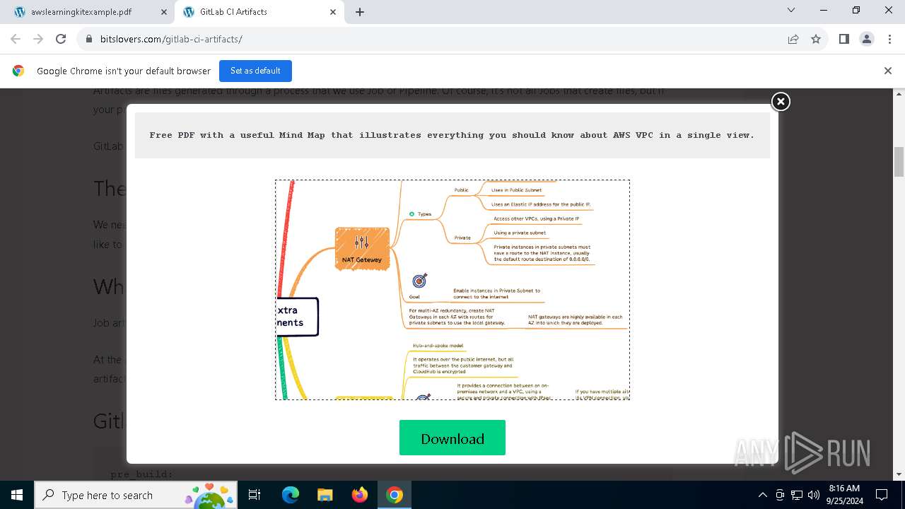Screen dimensions: 905x509
Task: Click the scrollbar down arrow
Action: tap(899, 474)
